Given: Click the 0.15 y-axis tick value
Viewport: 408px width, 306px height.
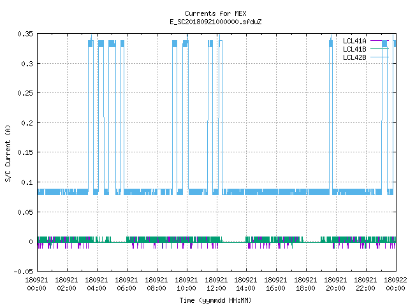Looking at the screenshot, I should 25,152.
